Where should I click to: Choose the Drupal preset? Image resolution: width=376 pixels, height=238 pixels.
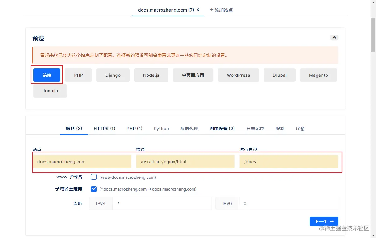[x=280, y=75]
